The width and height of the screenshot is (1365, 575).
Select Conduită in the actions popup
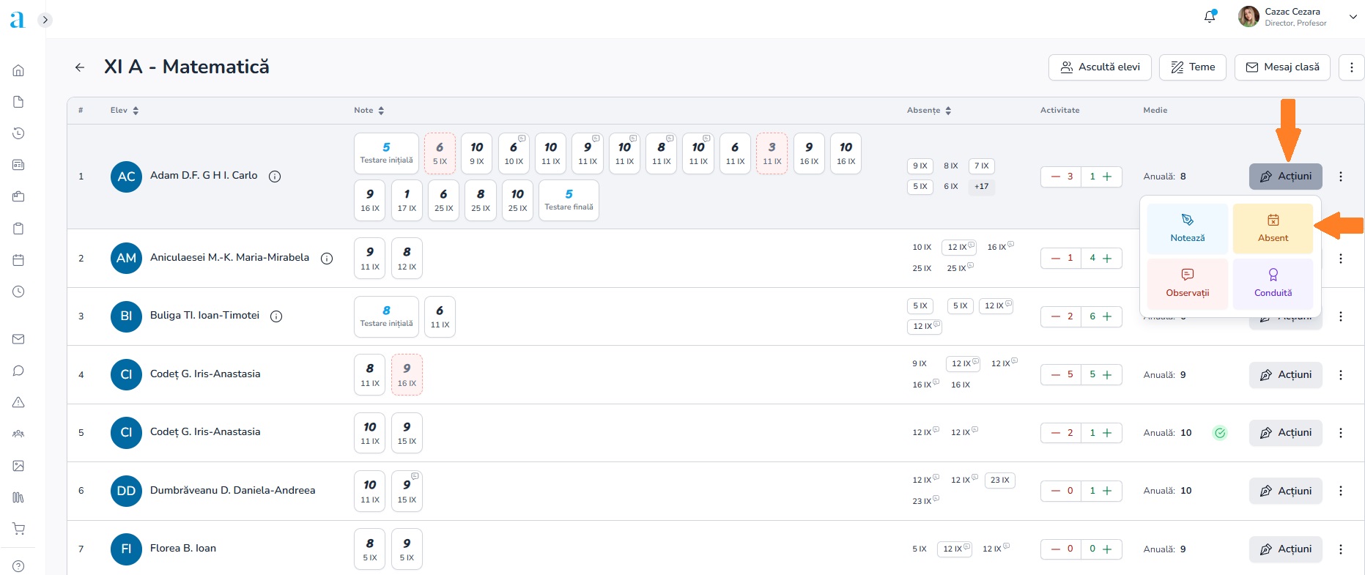(1273, 283)
